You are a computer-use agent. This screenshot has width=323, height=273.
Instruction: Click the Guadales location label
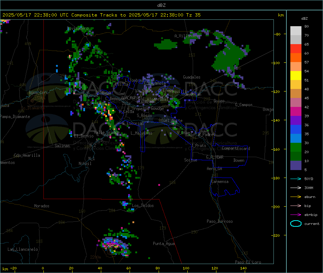[192, 77]
